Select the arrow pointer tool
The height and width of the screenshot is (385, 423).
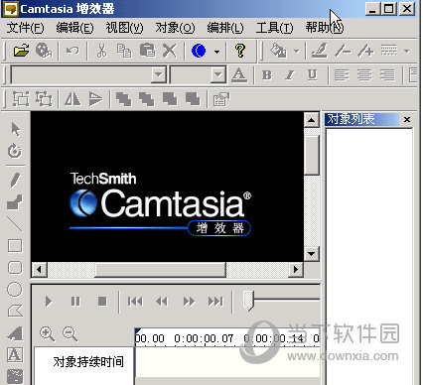(15, 129)
